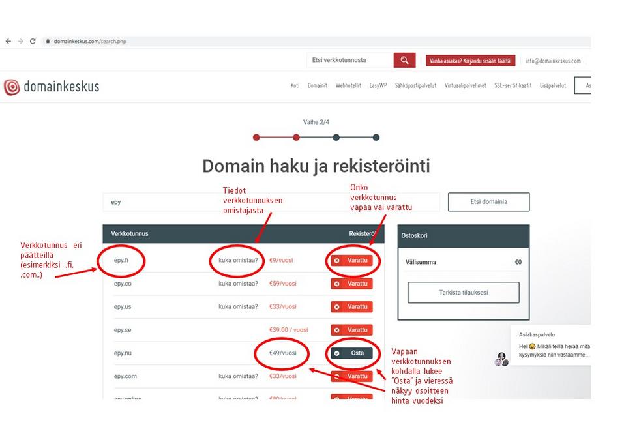Go to Sähköpostipalvelut menu
The width and height of the screenshot is (639, 442).
pyautogui.click(x=415, y=86)
